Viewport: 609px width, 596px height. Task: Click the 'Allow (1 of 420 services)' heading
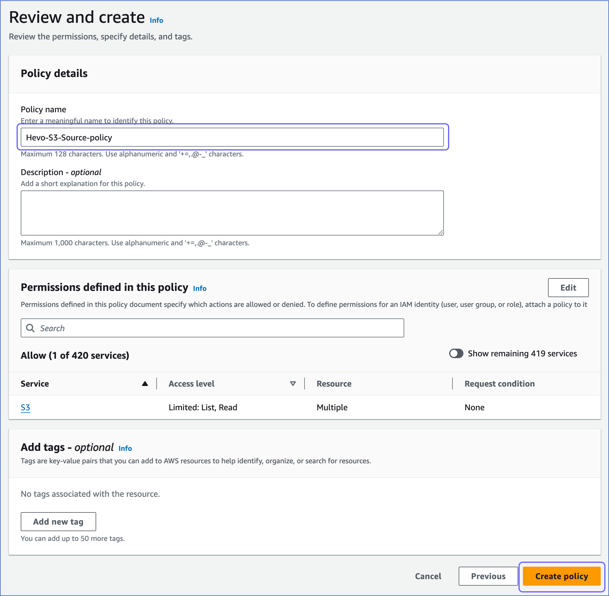tap(75, 355)
